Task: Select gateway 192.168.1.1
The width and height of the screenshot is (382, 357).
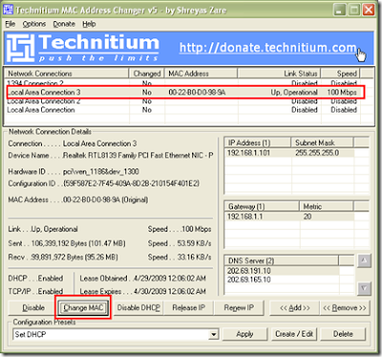Action: 245,216
